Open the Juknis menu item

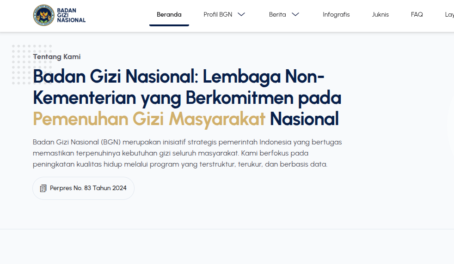[380, 14]
